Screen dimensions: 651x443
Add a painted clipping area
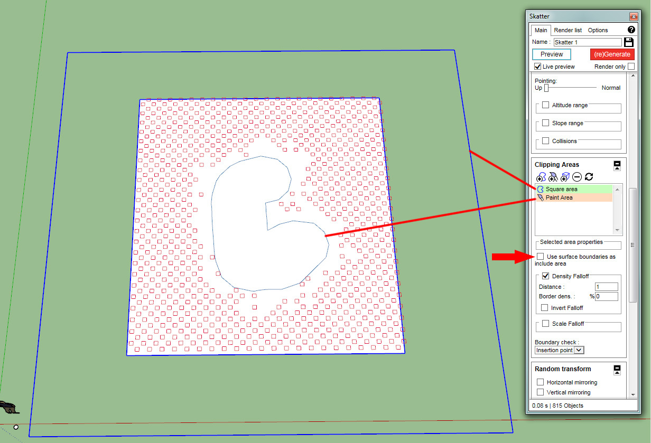click(553, 177)
